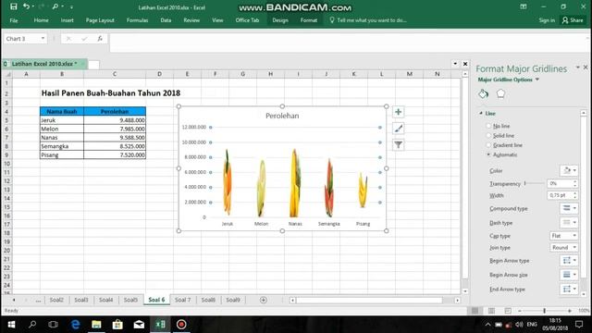Open Excel icon on taskbar
592x333 pixels.
(160, 325)
